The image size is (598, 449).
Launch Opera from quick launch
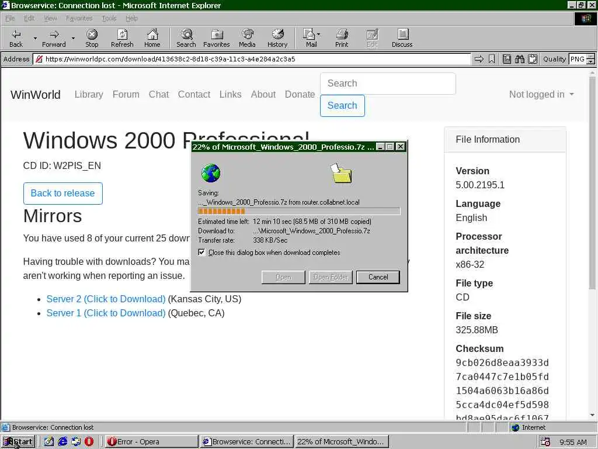click(x=89, y=441)
